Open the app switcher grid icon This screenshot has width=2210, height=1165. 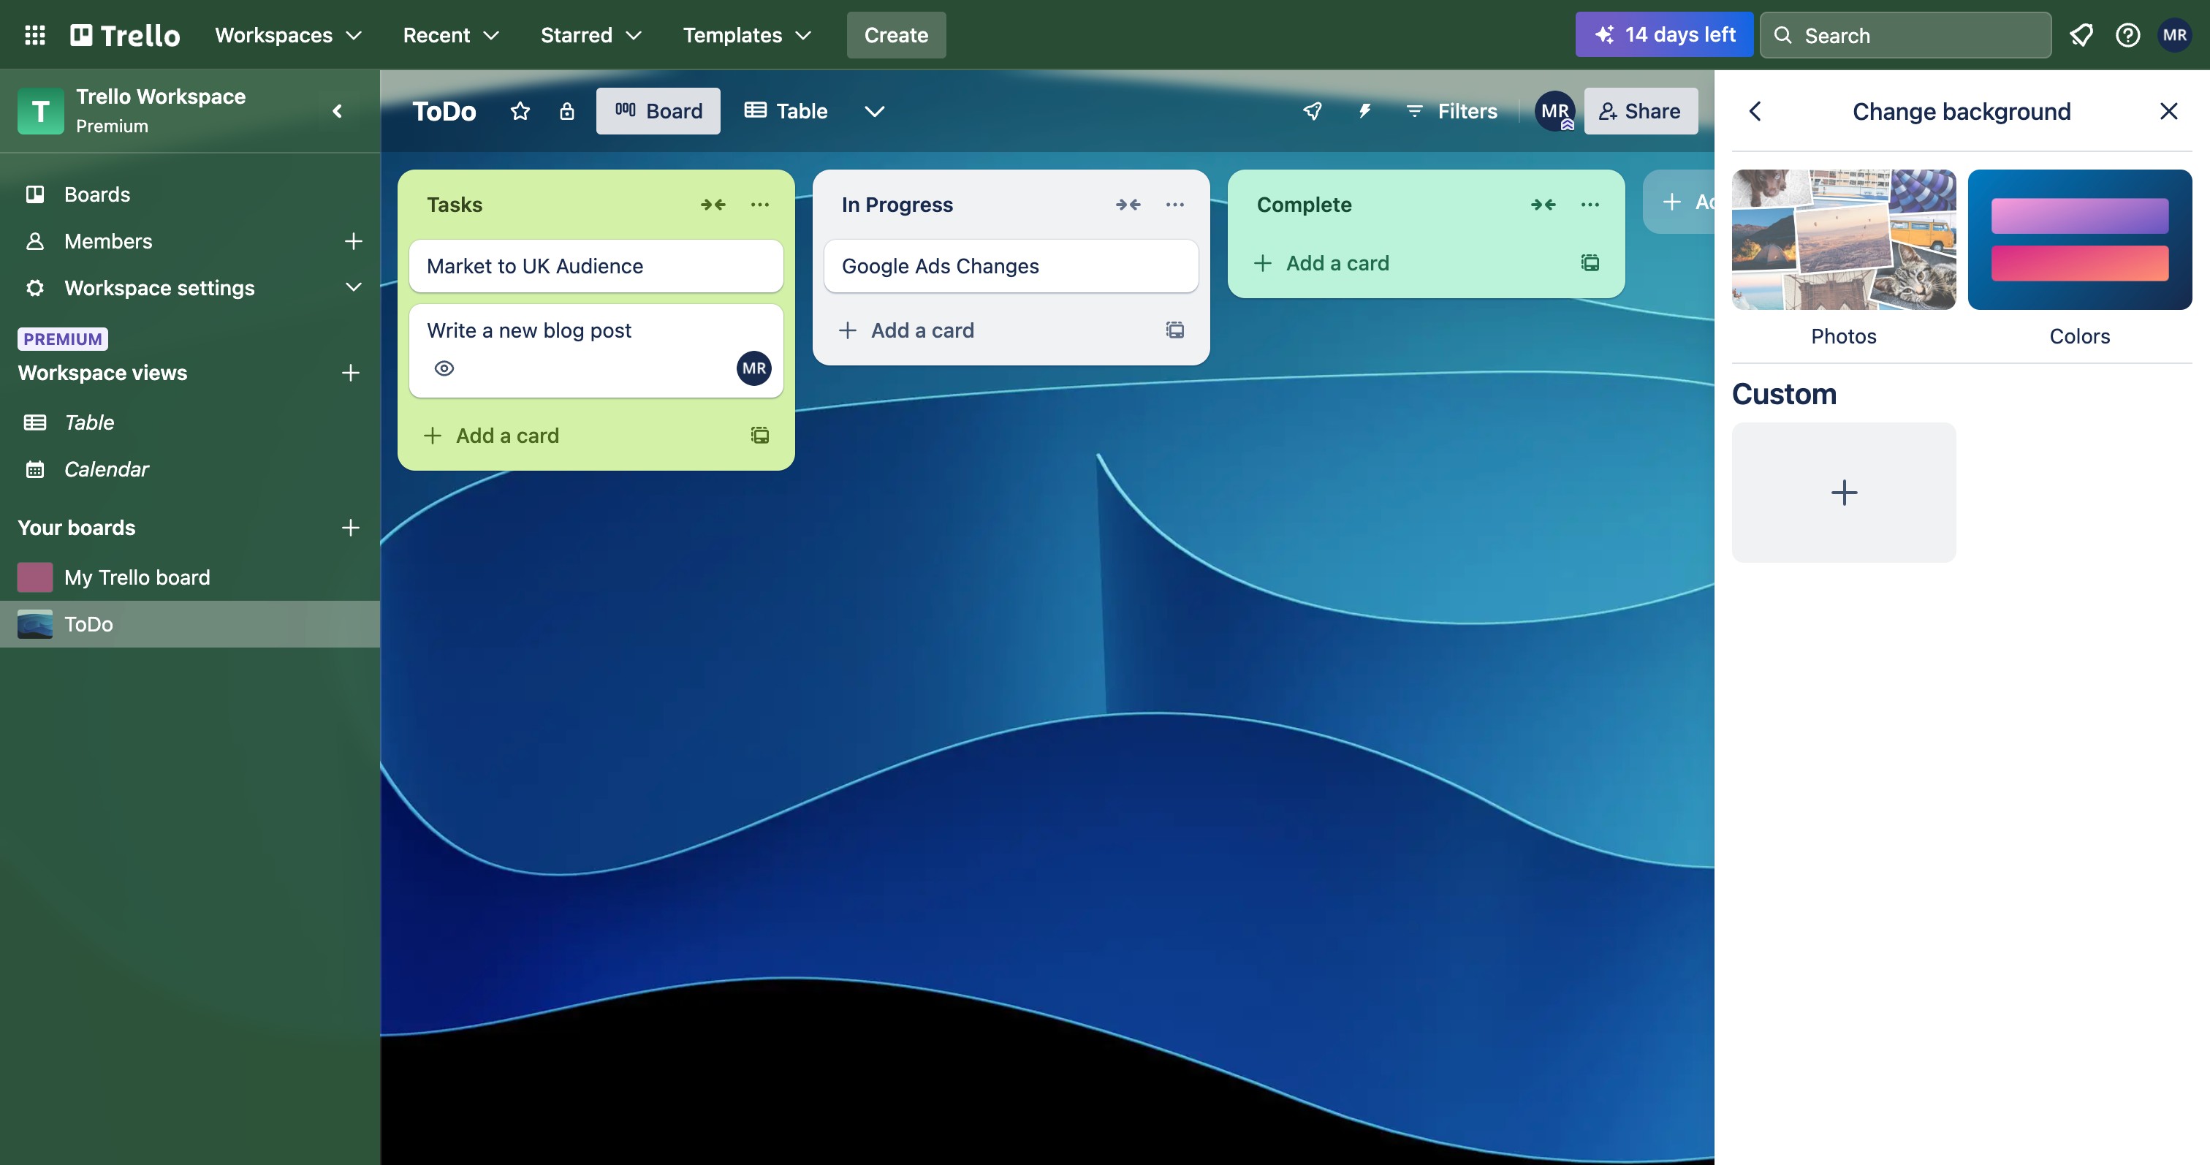tap(34, 35)
